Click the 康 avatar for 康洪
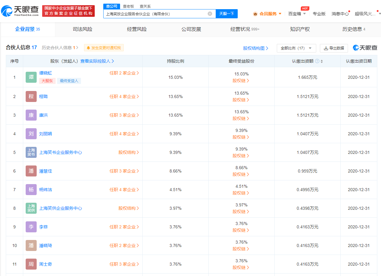Image resolution: width=381 pixels, height=276 pixels. 31,115
